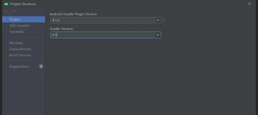Screen dimensions: 258x115
Task: Expand the Android Gradle Plugin Version dropdown arrow
Action: [158, 21]
